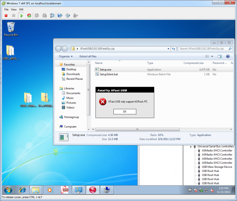Select the USB3_ASMe folder on desktop
Screen dimensions: 237x201
click(x=28, y=100)
